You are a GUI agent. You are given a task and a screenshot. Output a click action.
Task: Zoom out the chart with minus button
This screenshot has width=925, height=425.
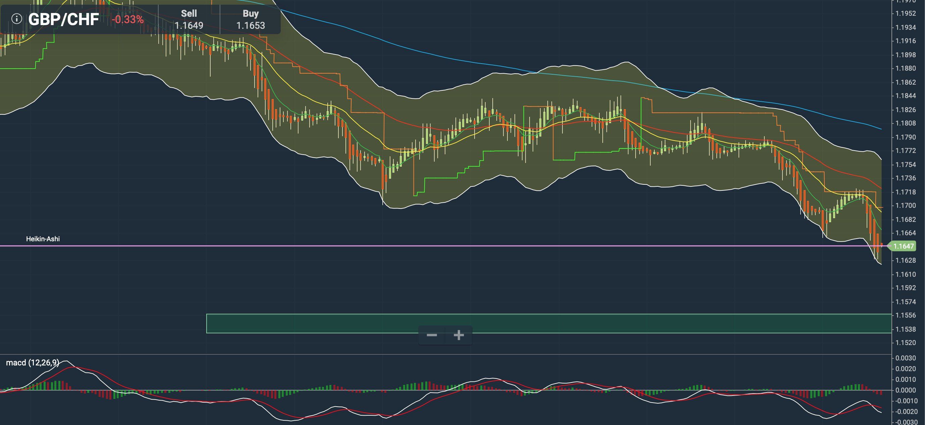tap(432, 335)
